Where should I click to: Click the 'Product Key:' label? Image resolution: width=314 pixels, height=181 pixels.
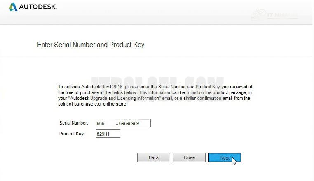(72, 134)
